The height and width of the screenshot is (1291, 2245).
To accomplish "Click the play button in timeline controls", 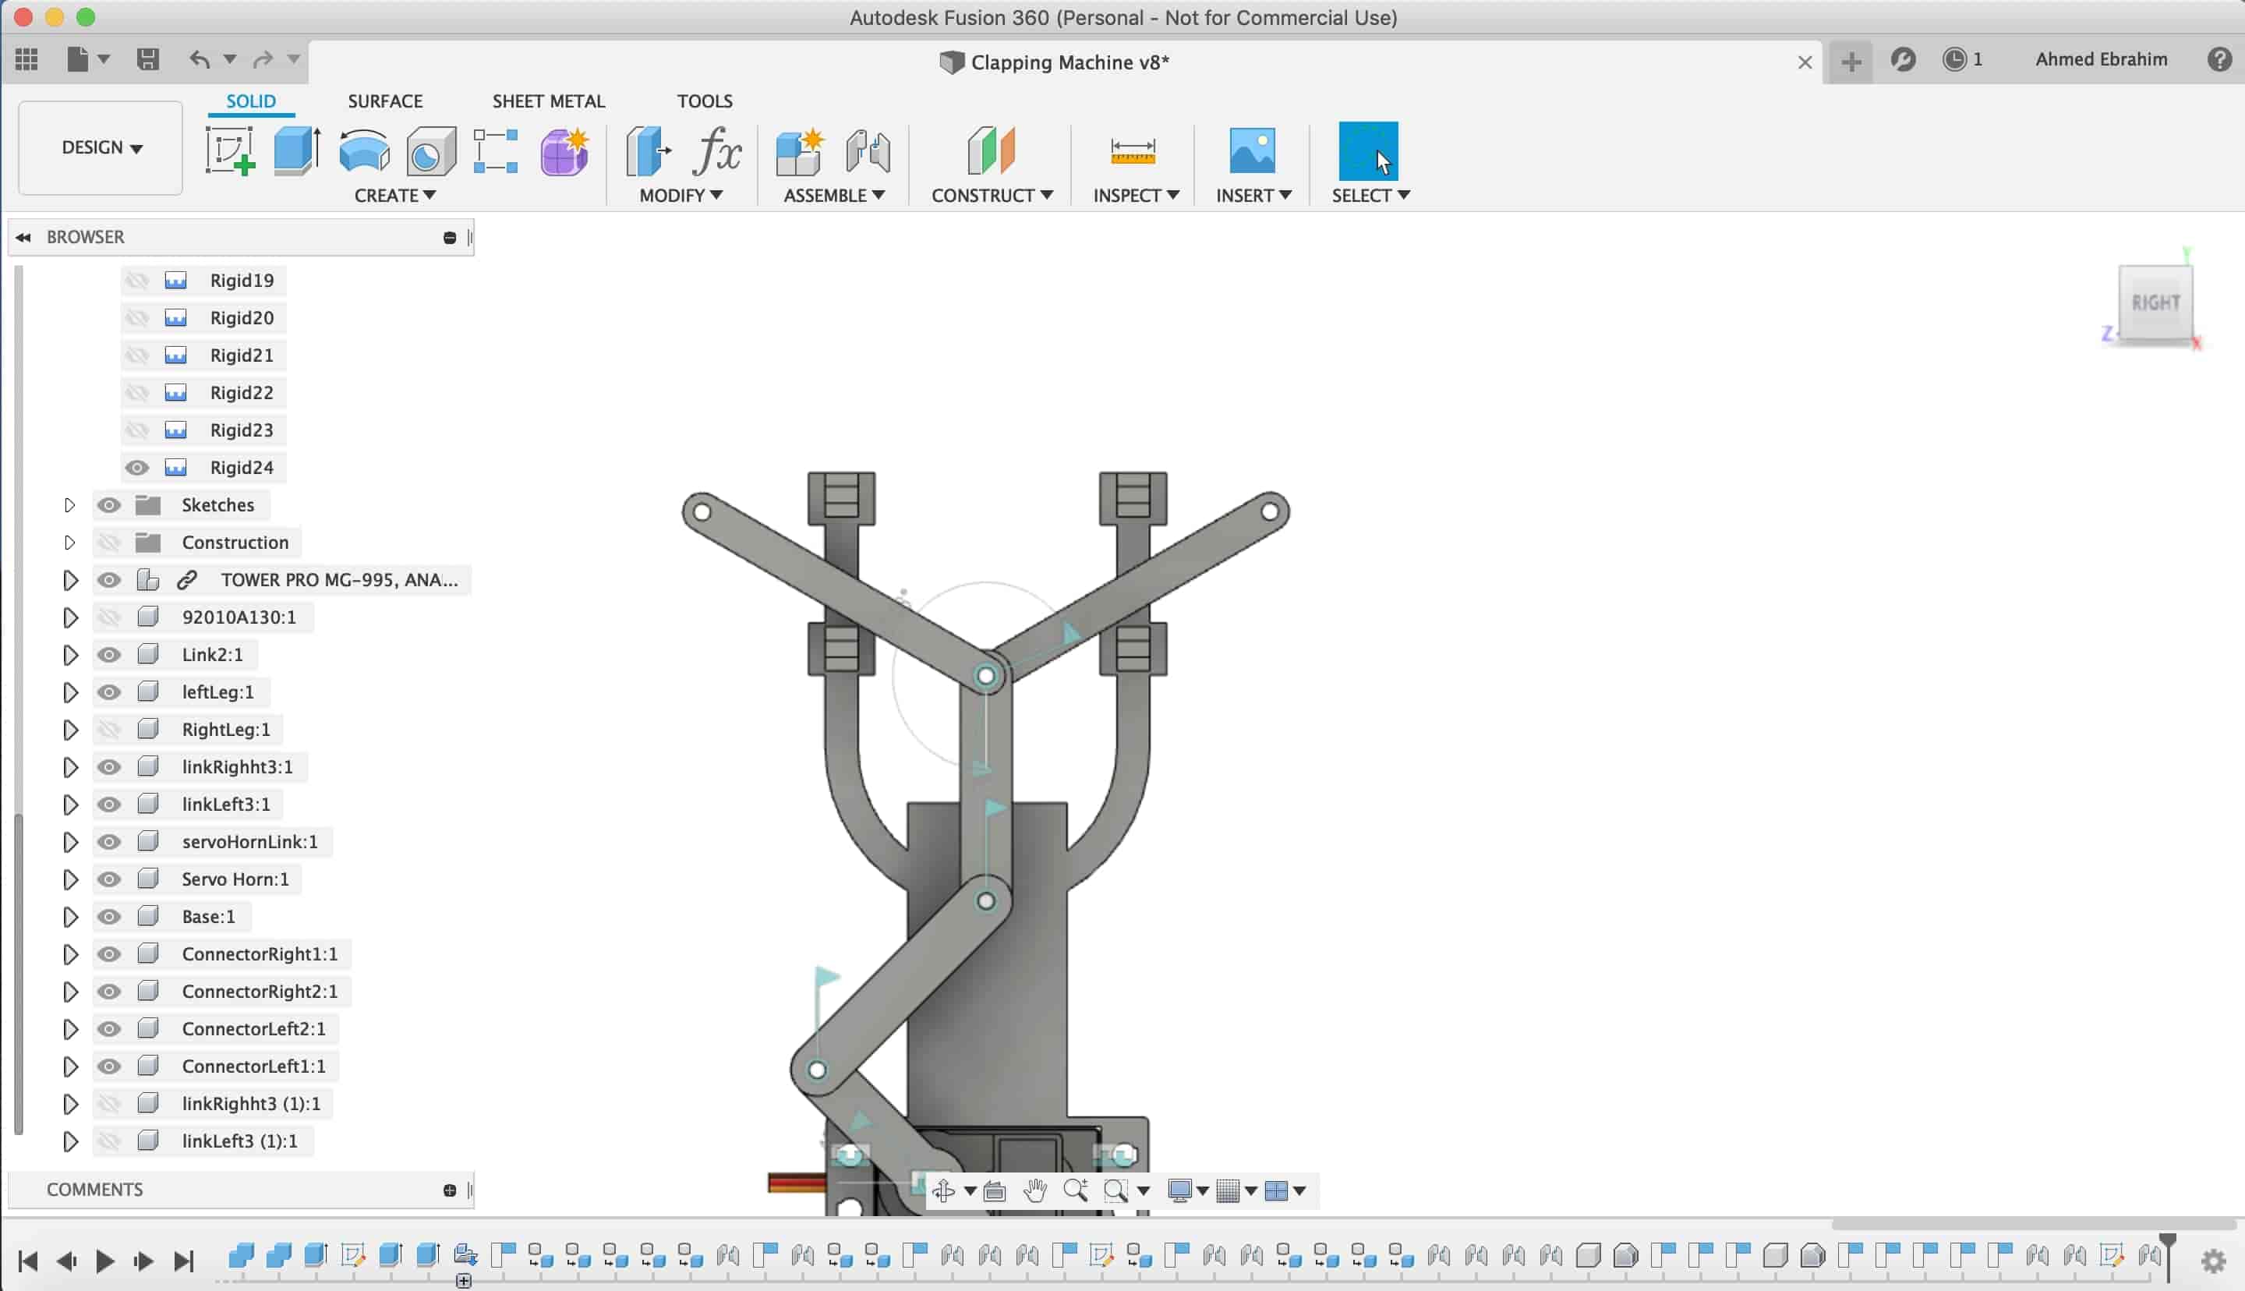I will pos(105,1260).
